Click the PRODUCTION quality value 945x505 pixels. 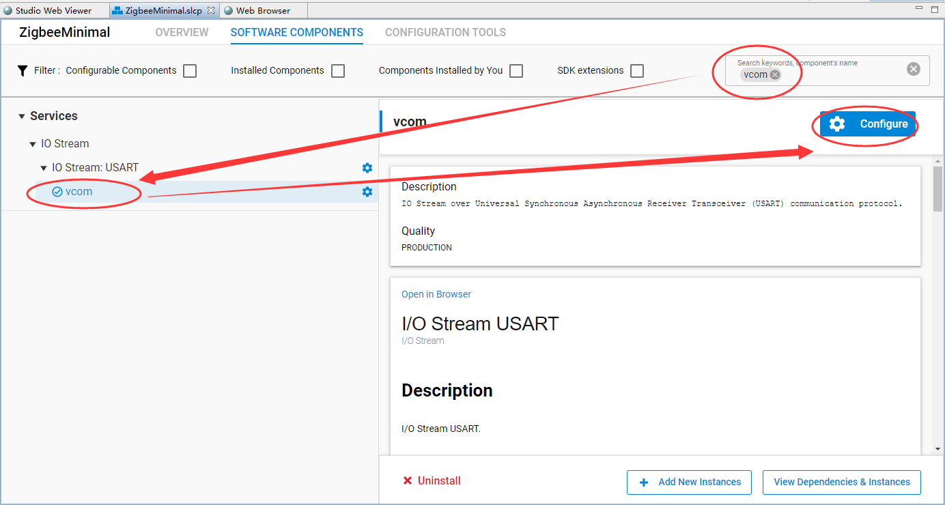427,248
